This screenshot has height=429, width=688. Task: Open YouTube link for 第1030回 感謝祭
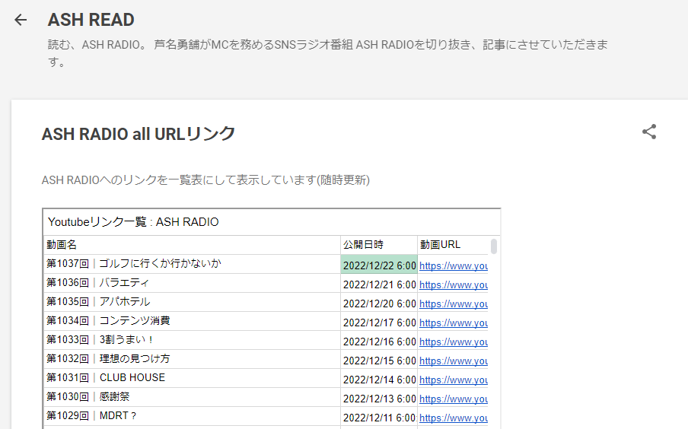click(454, 399)
